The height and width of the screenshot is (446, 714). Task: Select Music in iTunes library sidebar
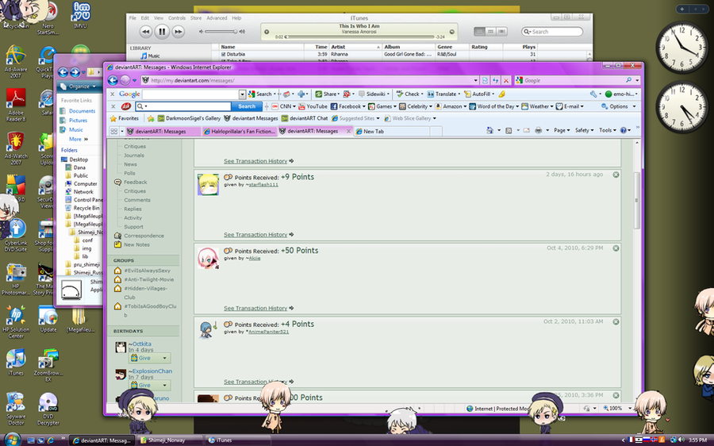pos(150,56)
